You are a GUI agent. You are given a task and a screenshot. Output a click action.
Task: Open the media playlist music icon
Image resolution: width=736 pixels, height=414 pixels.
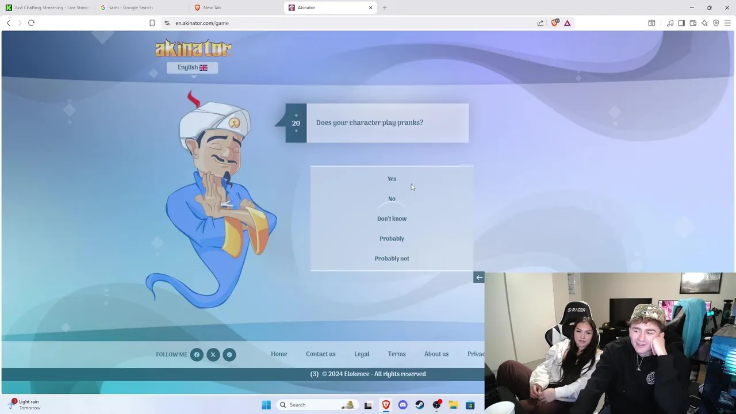[670, 23]
